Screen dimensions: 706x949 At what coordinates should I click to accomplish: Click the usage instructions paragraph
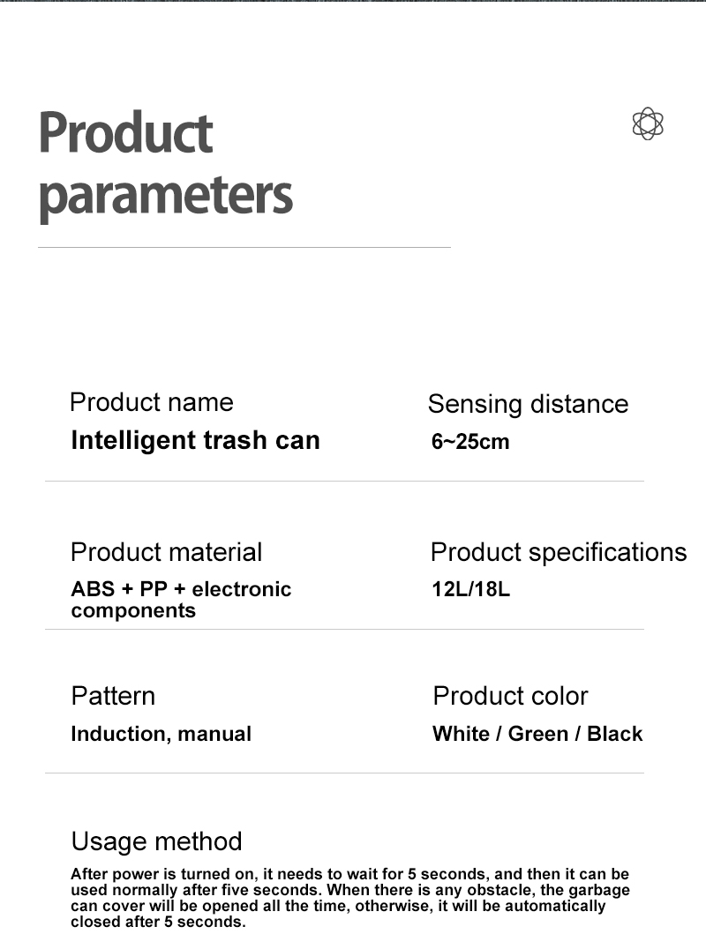point(350,898)
